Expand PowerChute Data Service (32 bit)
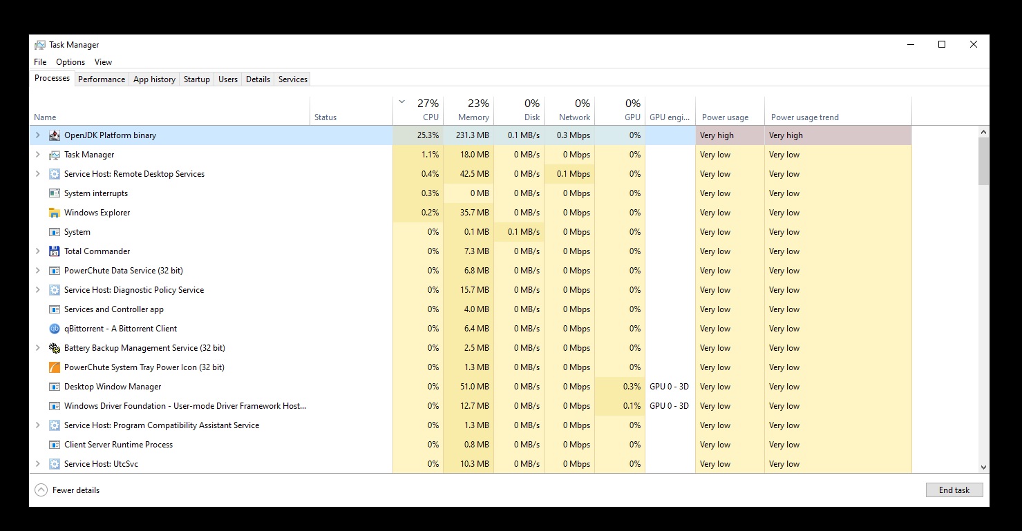The height and width of the screenshot is (531, 1022). [38, 271]
